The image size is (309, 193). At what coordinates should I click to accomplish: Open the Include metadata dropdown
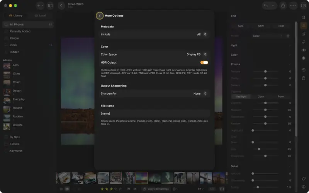pos(154,34)
